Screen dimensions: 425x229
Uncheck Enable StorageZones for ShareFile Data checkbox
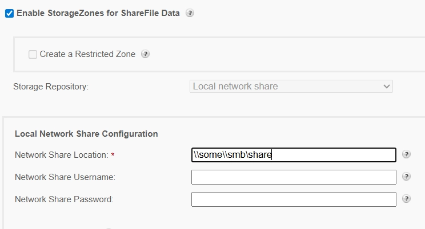[9, 13]
